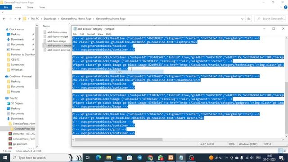288x162 pixels.
Task: Open Notepad's Help menu
Action: (x=108, y=34)
